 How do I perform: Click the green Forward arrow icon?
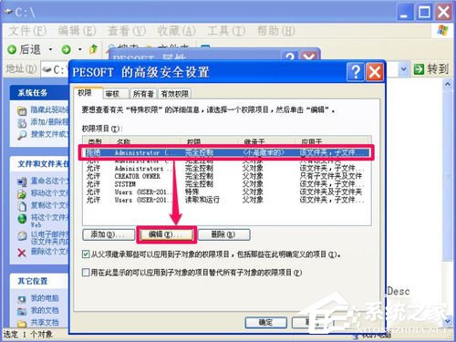66,49
